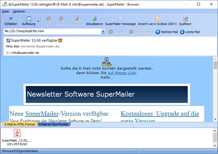Click the attachment pane scroll down arrow
The width and height of the screenshot is (218, 154).
click(x=215, y=145)
